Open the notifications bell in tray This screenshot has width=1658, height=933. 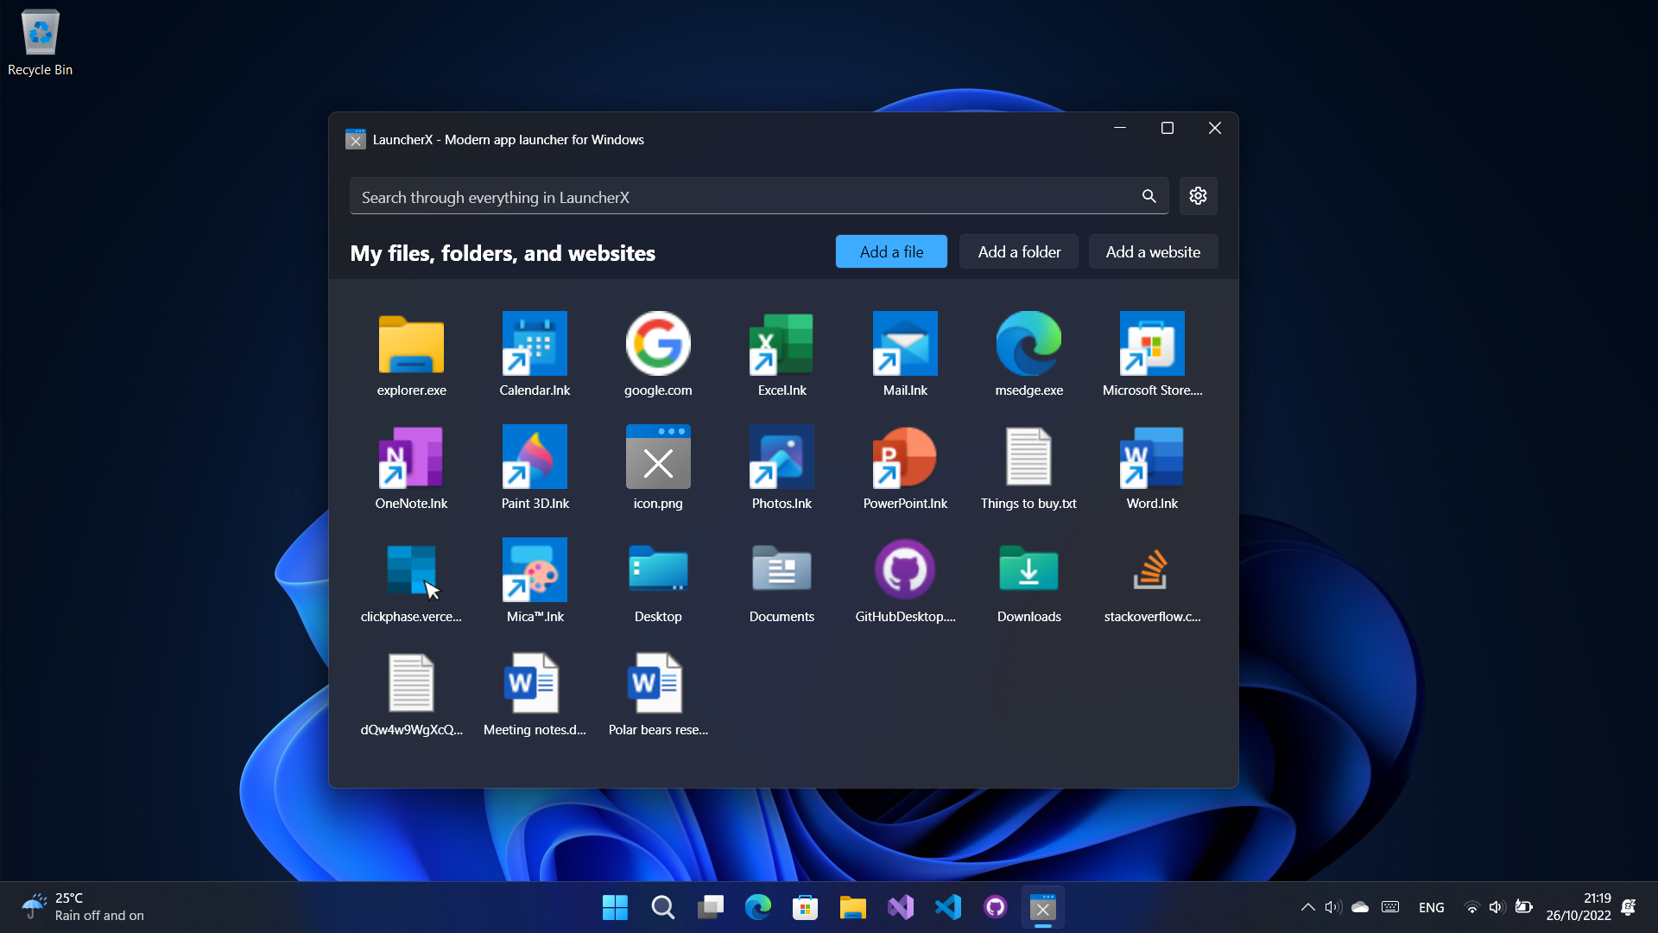click(x=1629, y=907)
